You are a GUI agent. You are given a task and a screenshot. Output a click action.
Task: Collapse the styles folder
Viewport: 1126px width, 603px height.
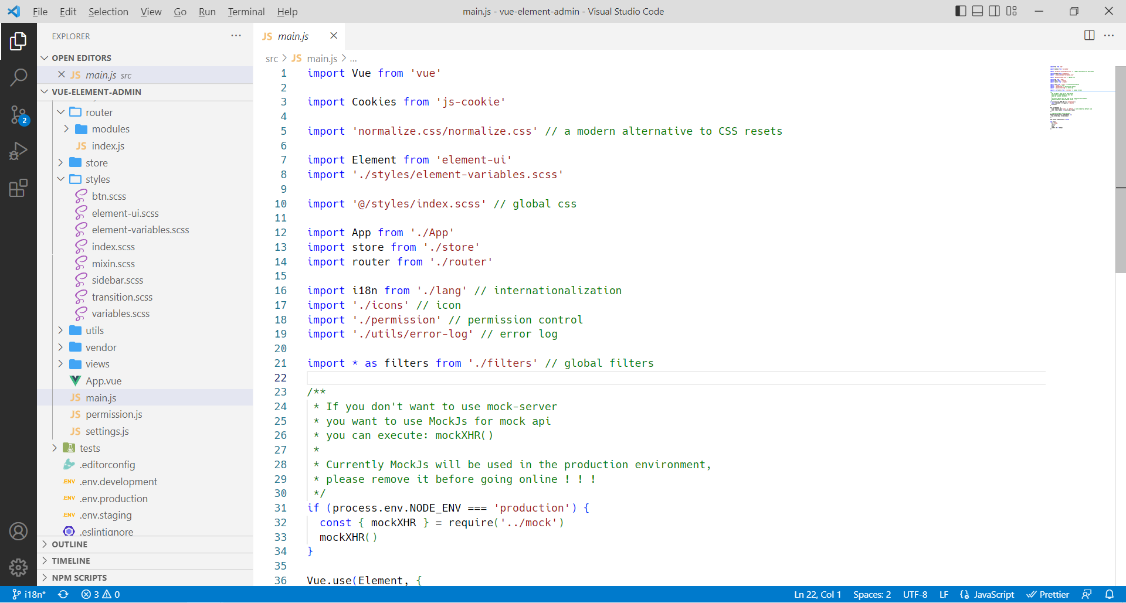click(97, 179)
